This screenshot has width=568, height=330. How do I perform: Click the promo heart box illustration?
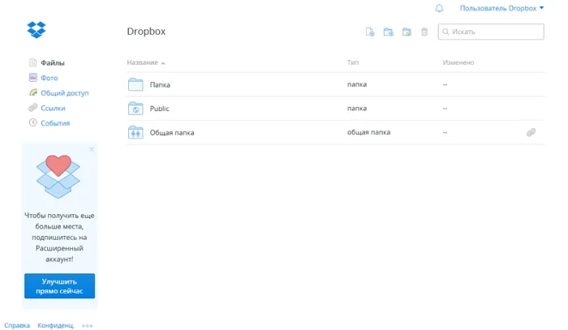click(58, 176)
